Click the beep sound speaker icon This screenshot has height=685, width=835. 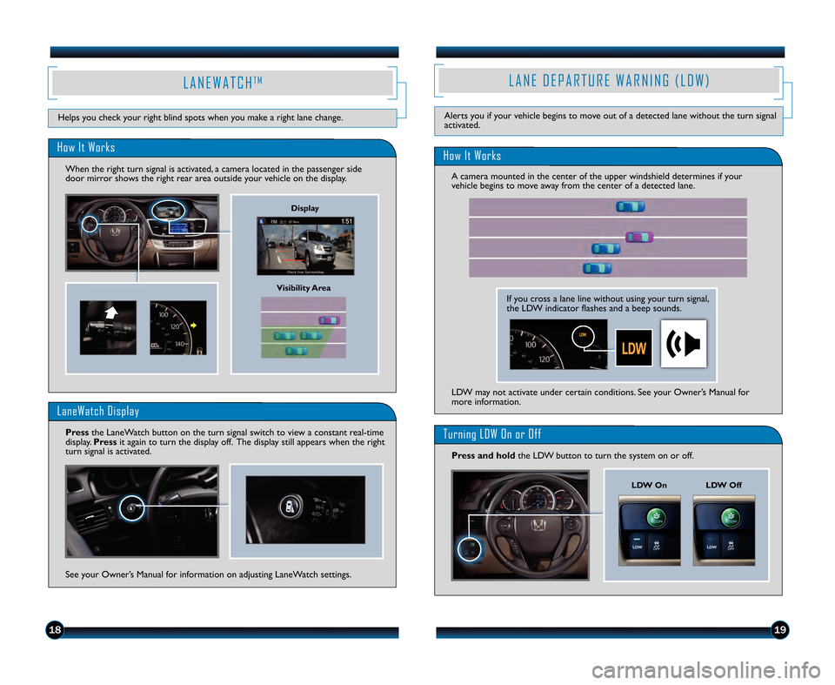coord(684,344)
